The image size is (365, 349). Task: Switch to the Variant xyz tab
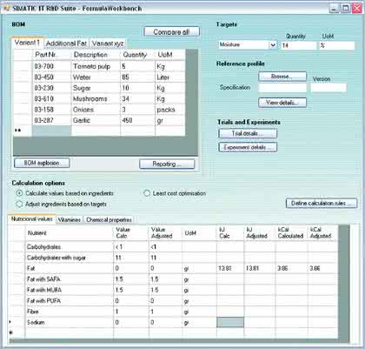click(108, 44)
